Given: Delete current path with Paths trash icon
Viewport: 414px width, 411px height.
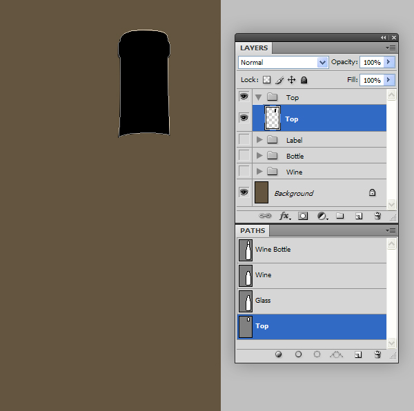Looking at the screenshot, I should (377, 354).
